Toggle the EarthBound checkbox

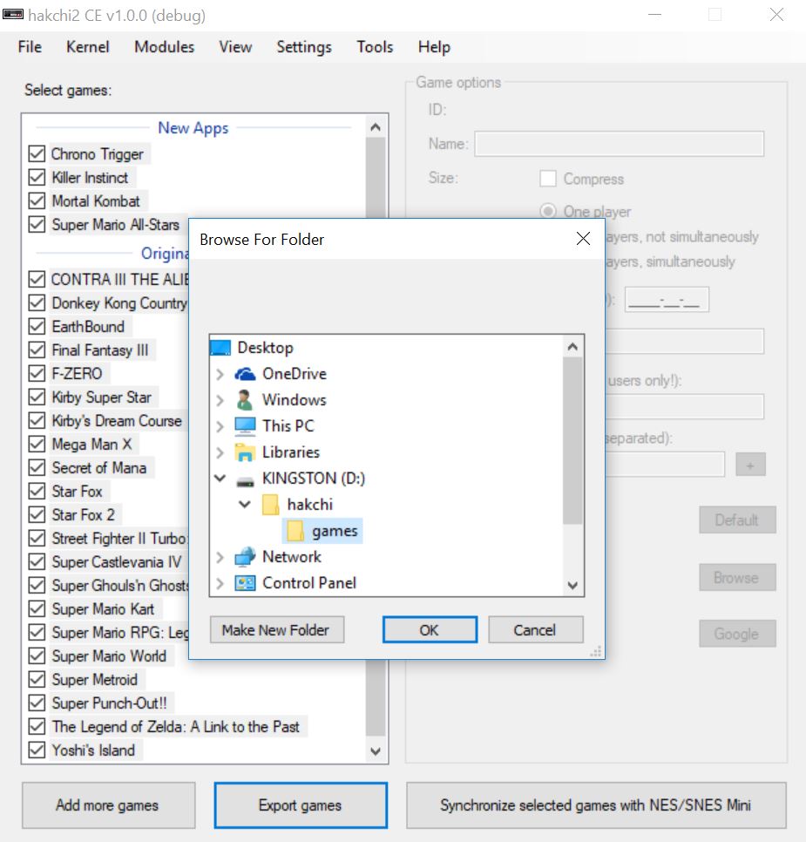coord(37,327)
